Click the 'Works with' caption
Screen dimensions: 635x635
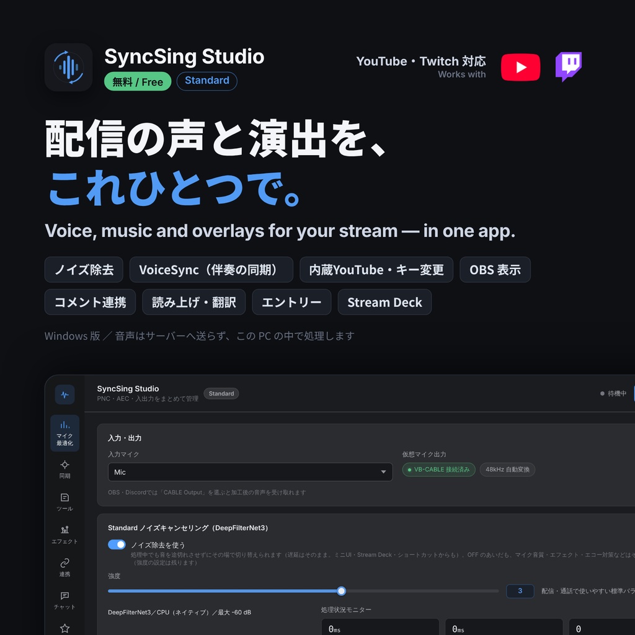[x=461, y=74]
